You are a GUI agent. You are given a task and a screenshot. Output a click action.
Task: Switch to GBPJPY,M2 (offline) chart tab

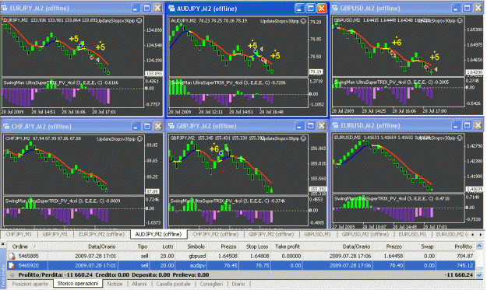click(x=271, y=234)
